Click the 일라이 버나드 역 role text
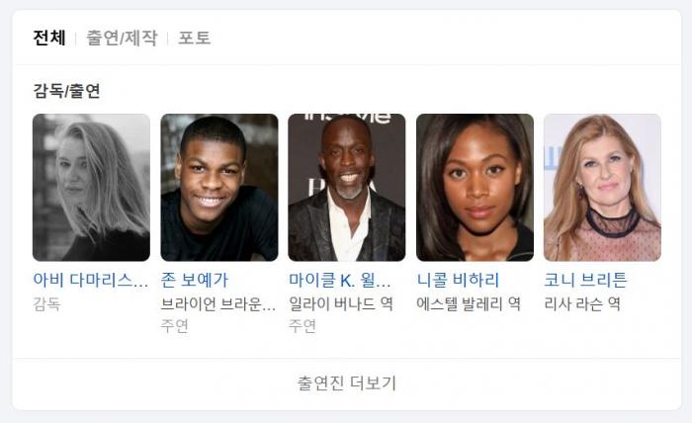Viewport: 692px width, 423px height. click(341, 303)
